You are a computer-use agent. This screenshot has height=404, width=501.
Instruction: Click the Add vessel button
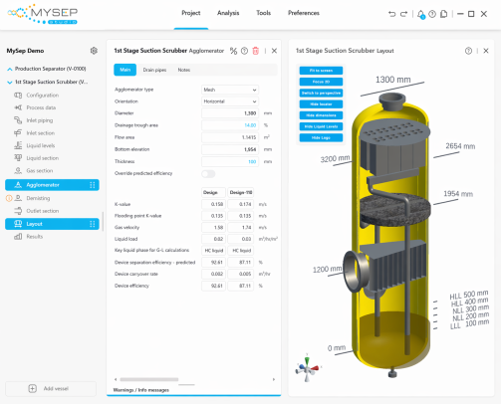click(51, 388)
